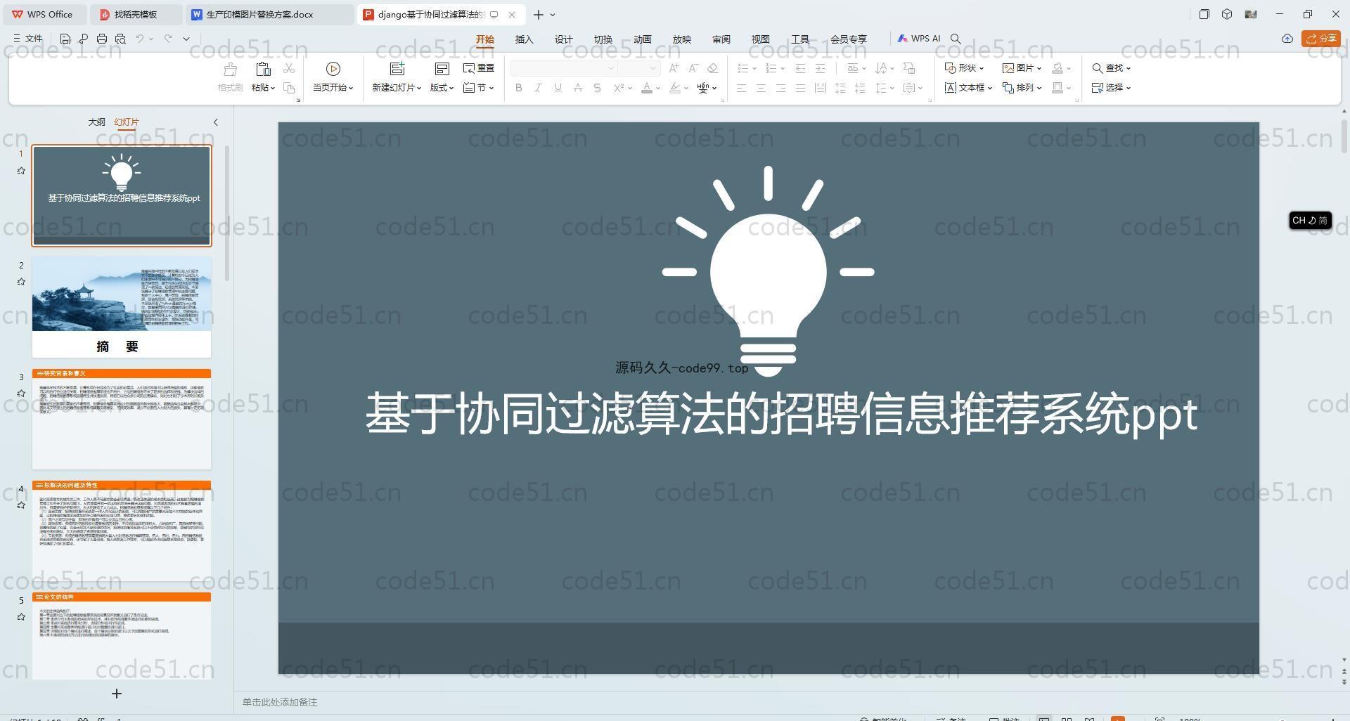Click numbered list icon
This screenshot has height=721, width=1350.
771,68
